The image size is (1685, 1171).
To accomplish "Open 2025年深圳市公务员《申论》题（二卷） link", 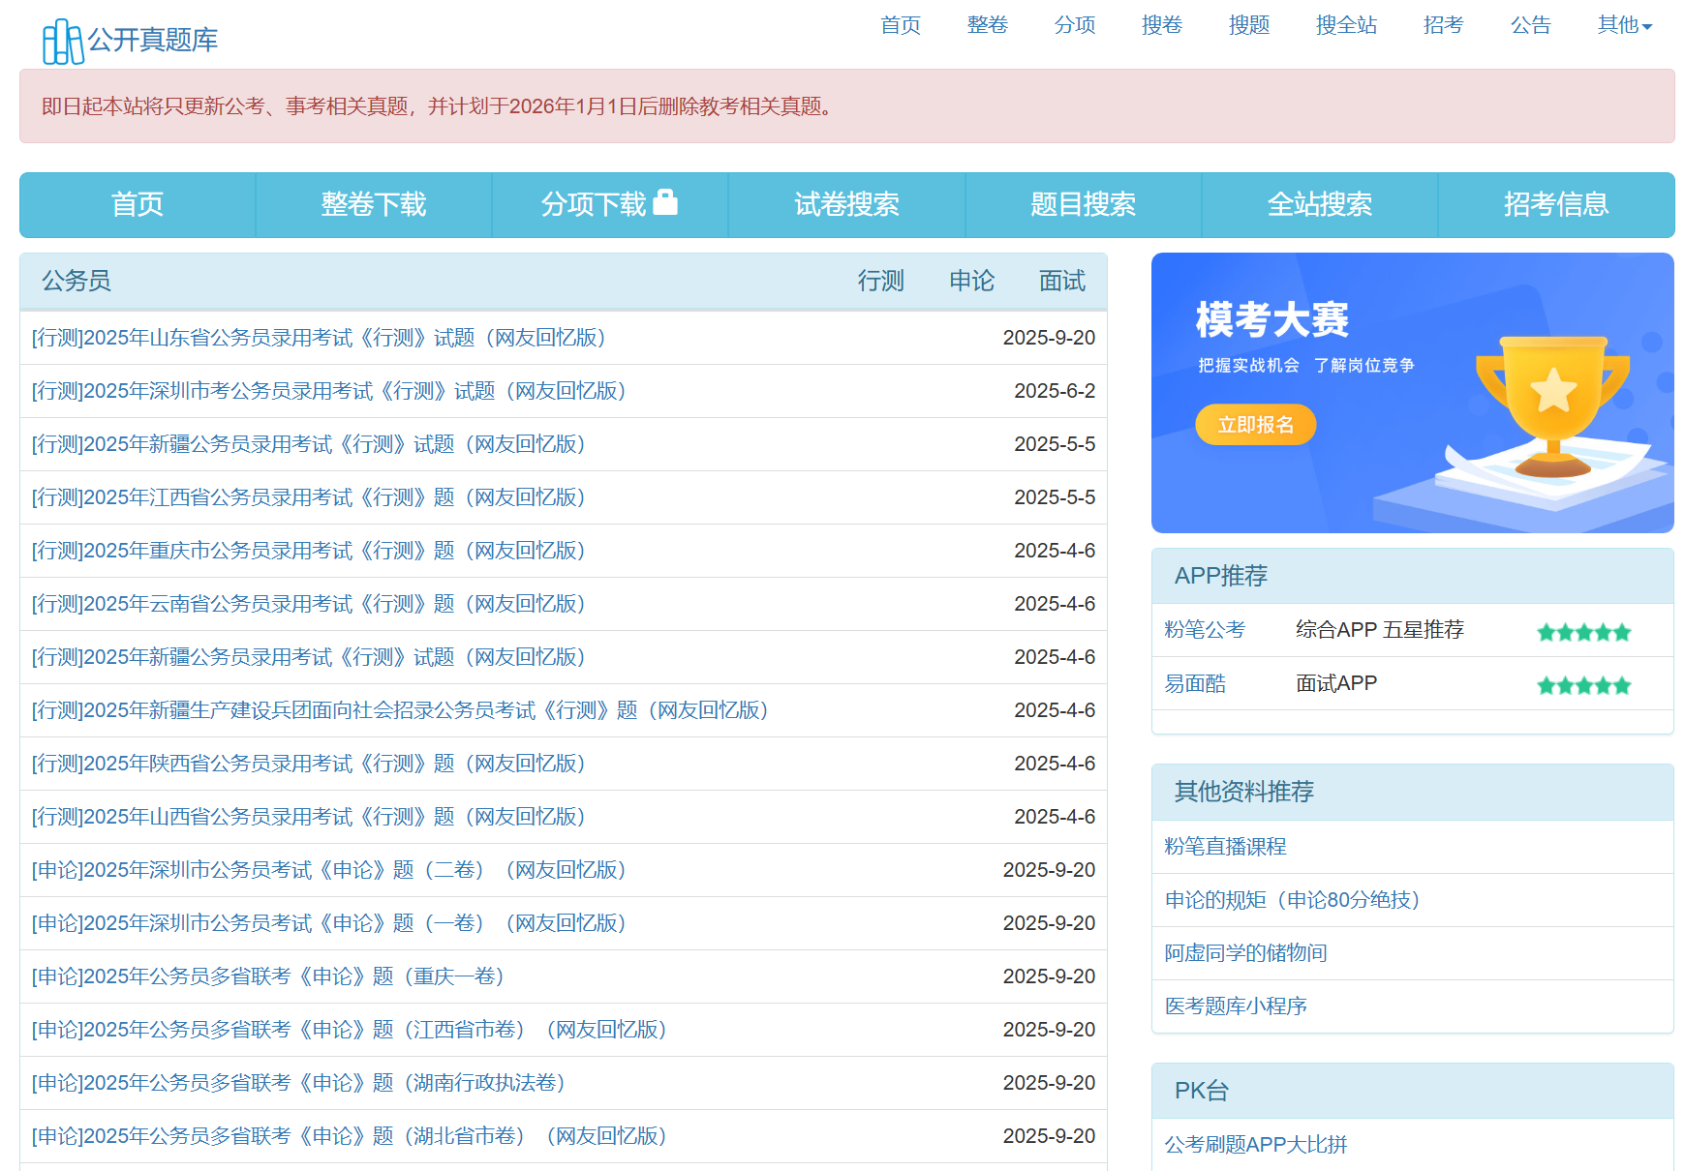I will [329, 870].
